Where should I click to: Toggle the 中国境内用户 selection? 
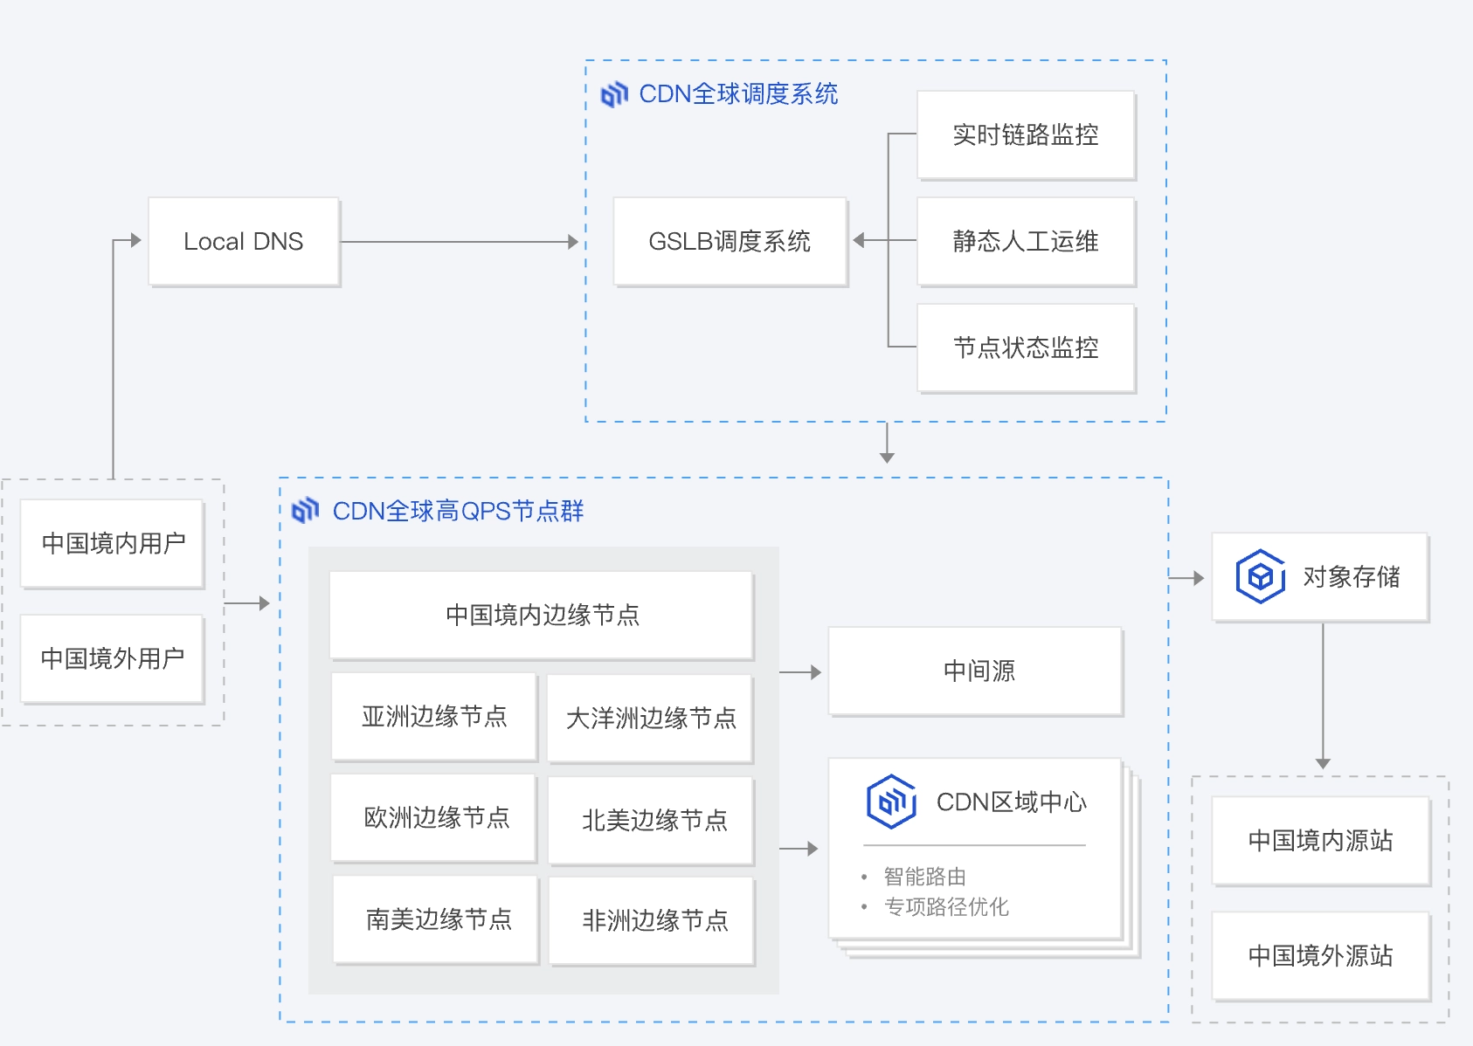pos(113,543)
